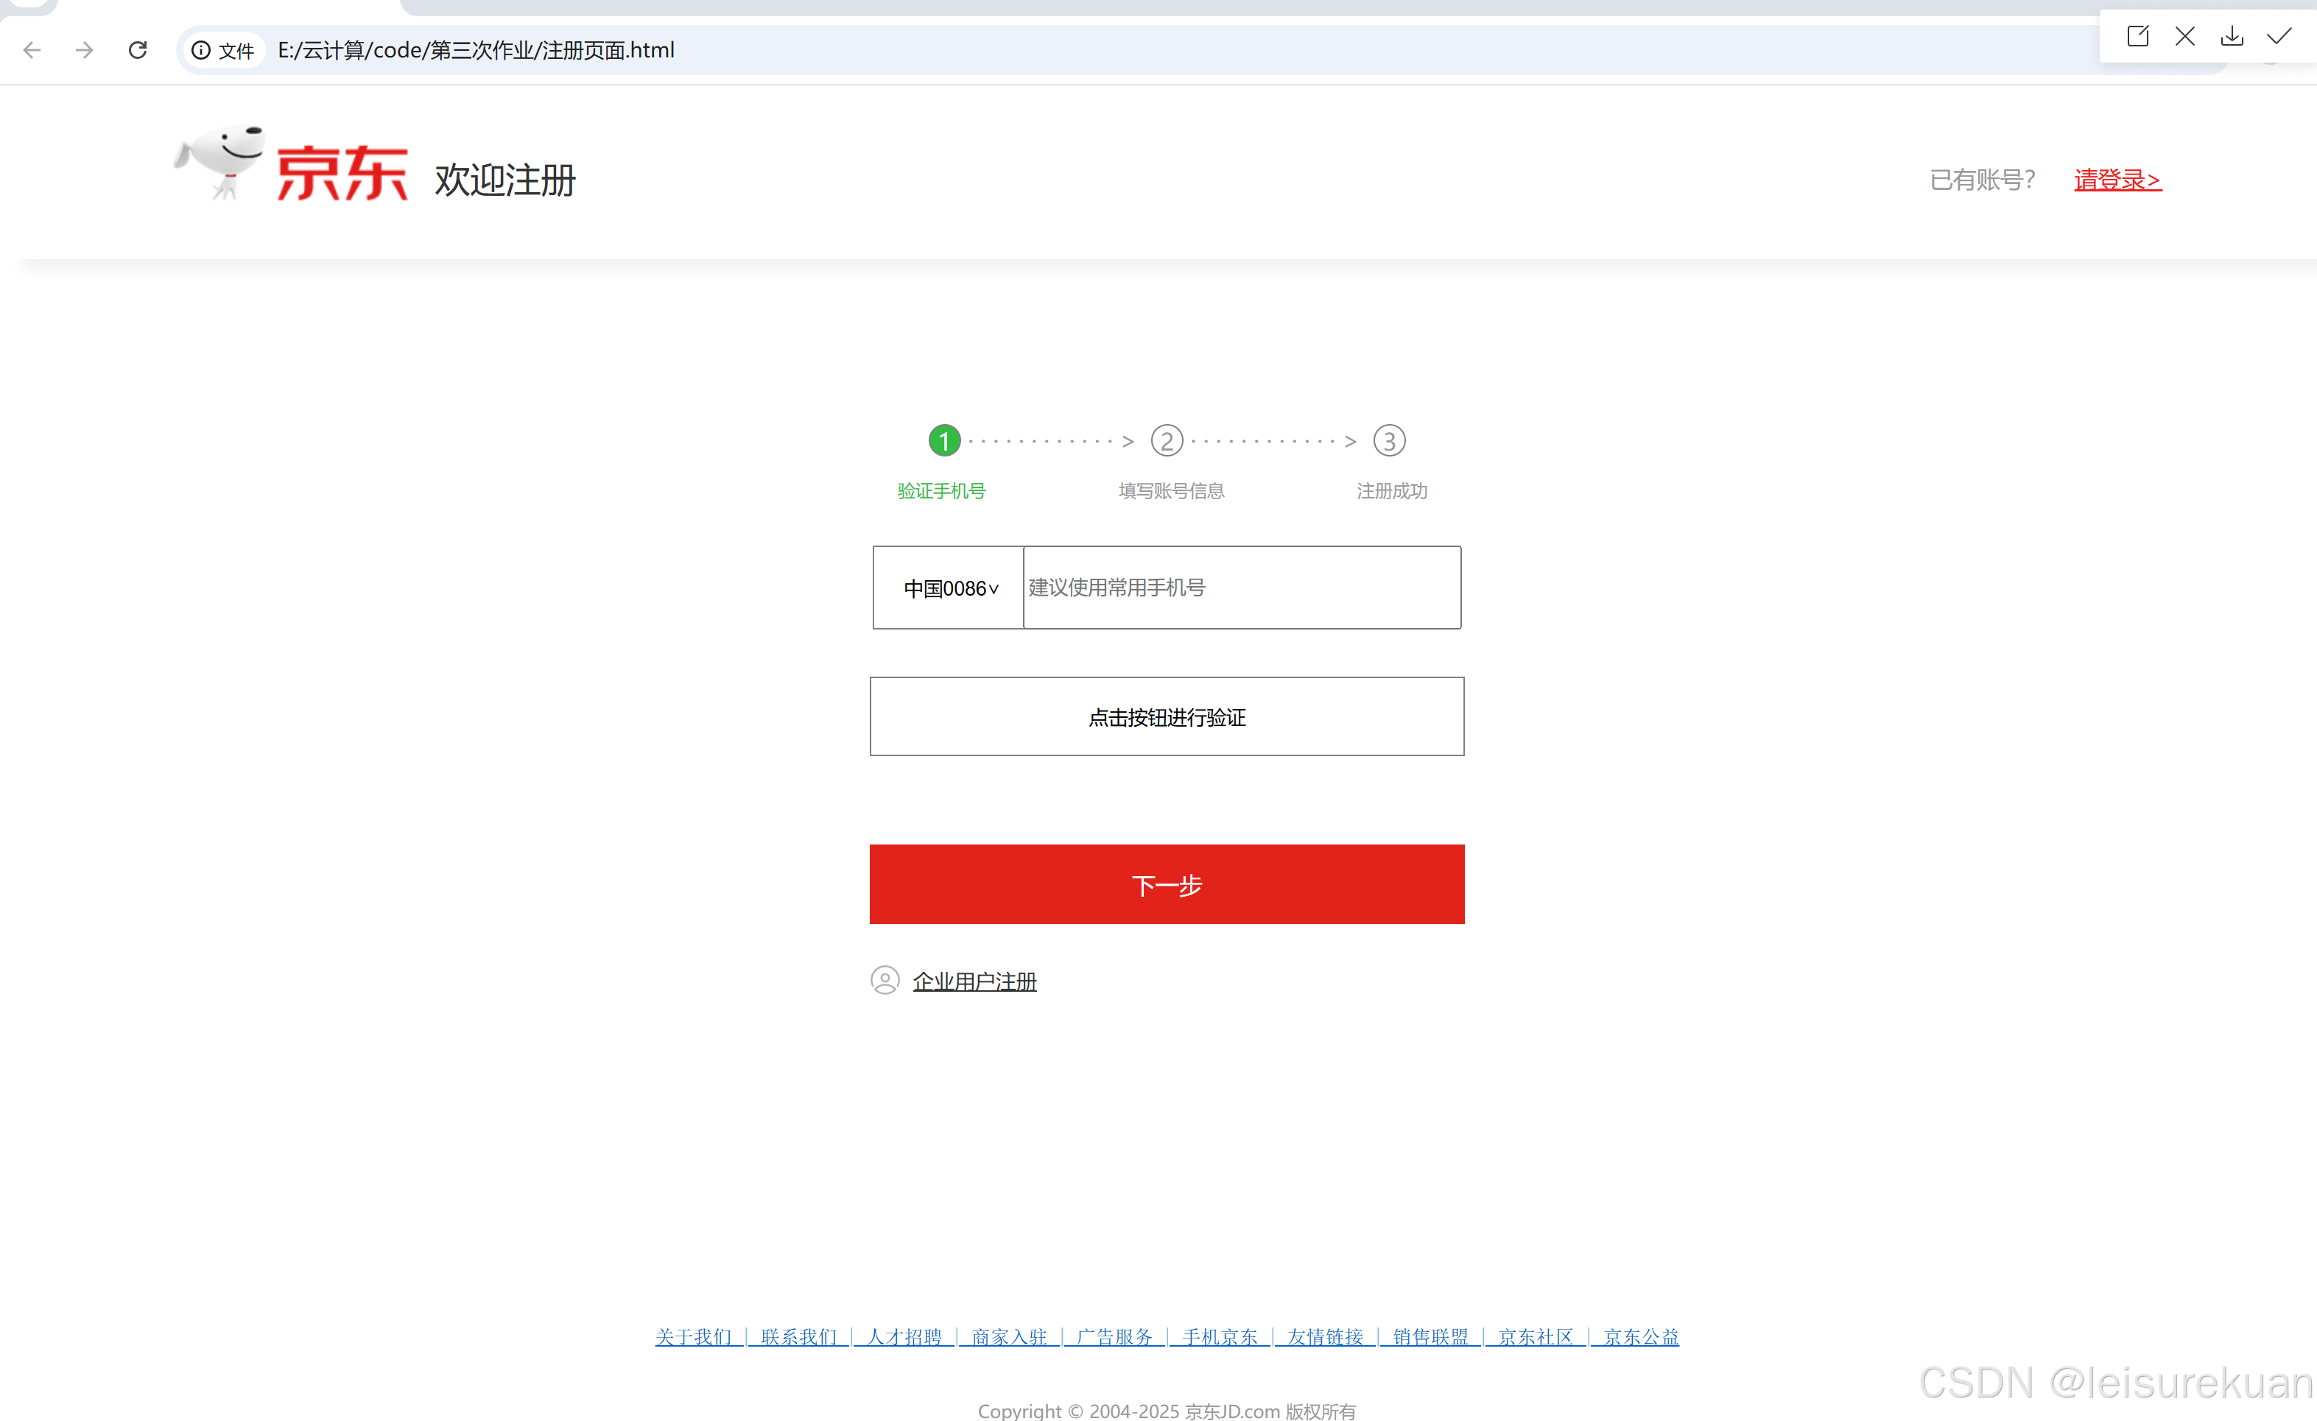
Task: Focus the 建议使用常用手机号 phone input
Action: [1241, 588]
